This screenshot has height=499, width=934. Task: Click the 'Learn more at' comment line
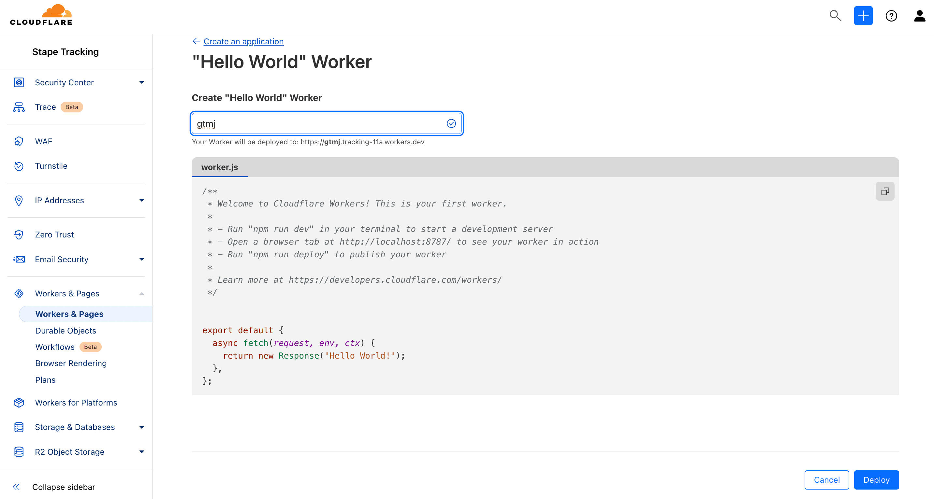pos(354,280)
